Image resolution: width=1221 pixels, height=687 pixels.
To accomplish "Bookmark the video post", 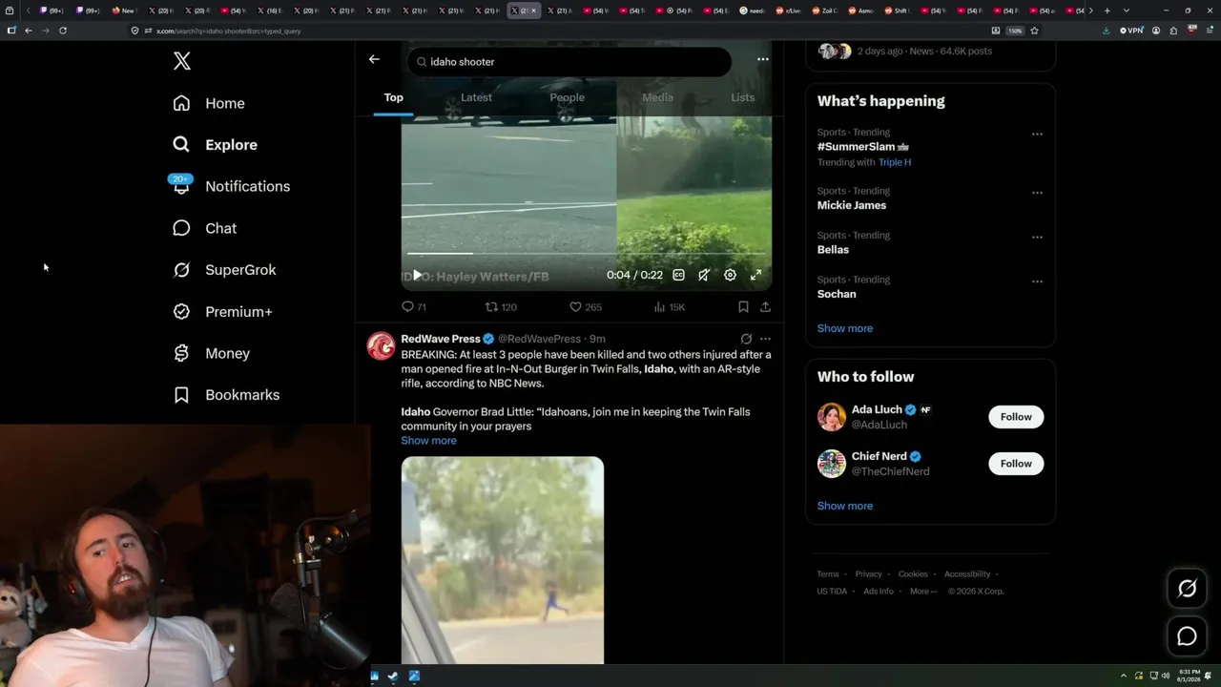I will (743, 307).
